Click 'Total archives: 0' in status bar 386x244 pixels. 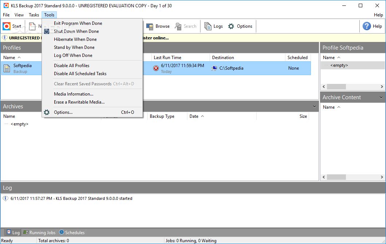[x=54, y=241]
